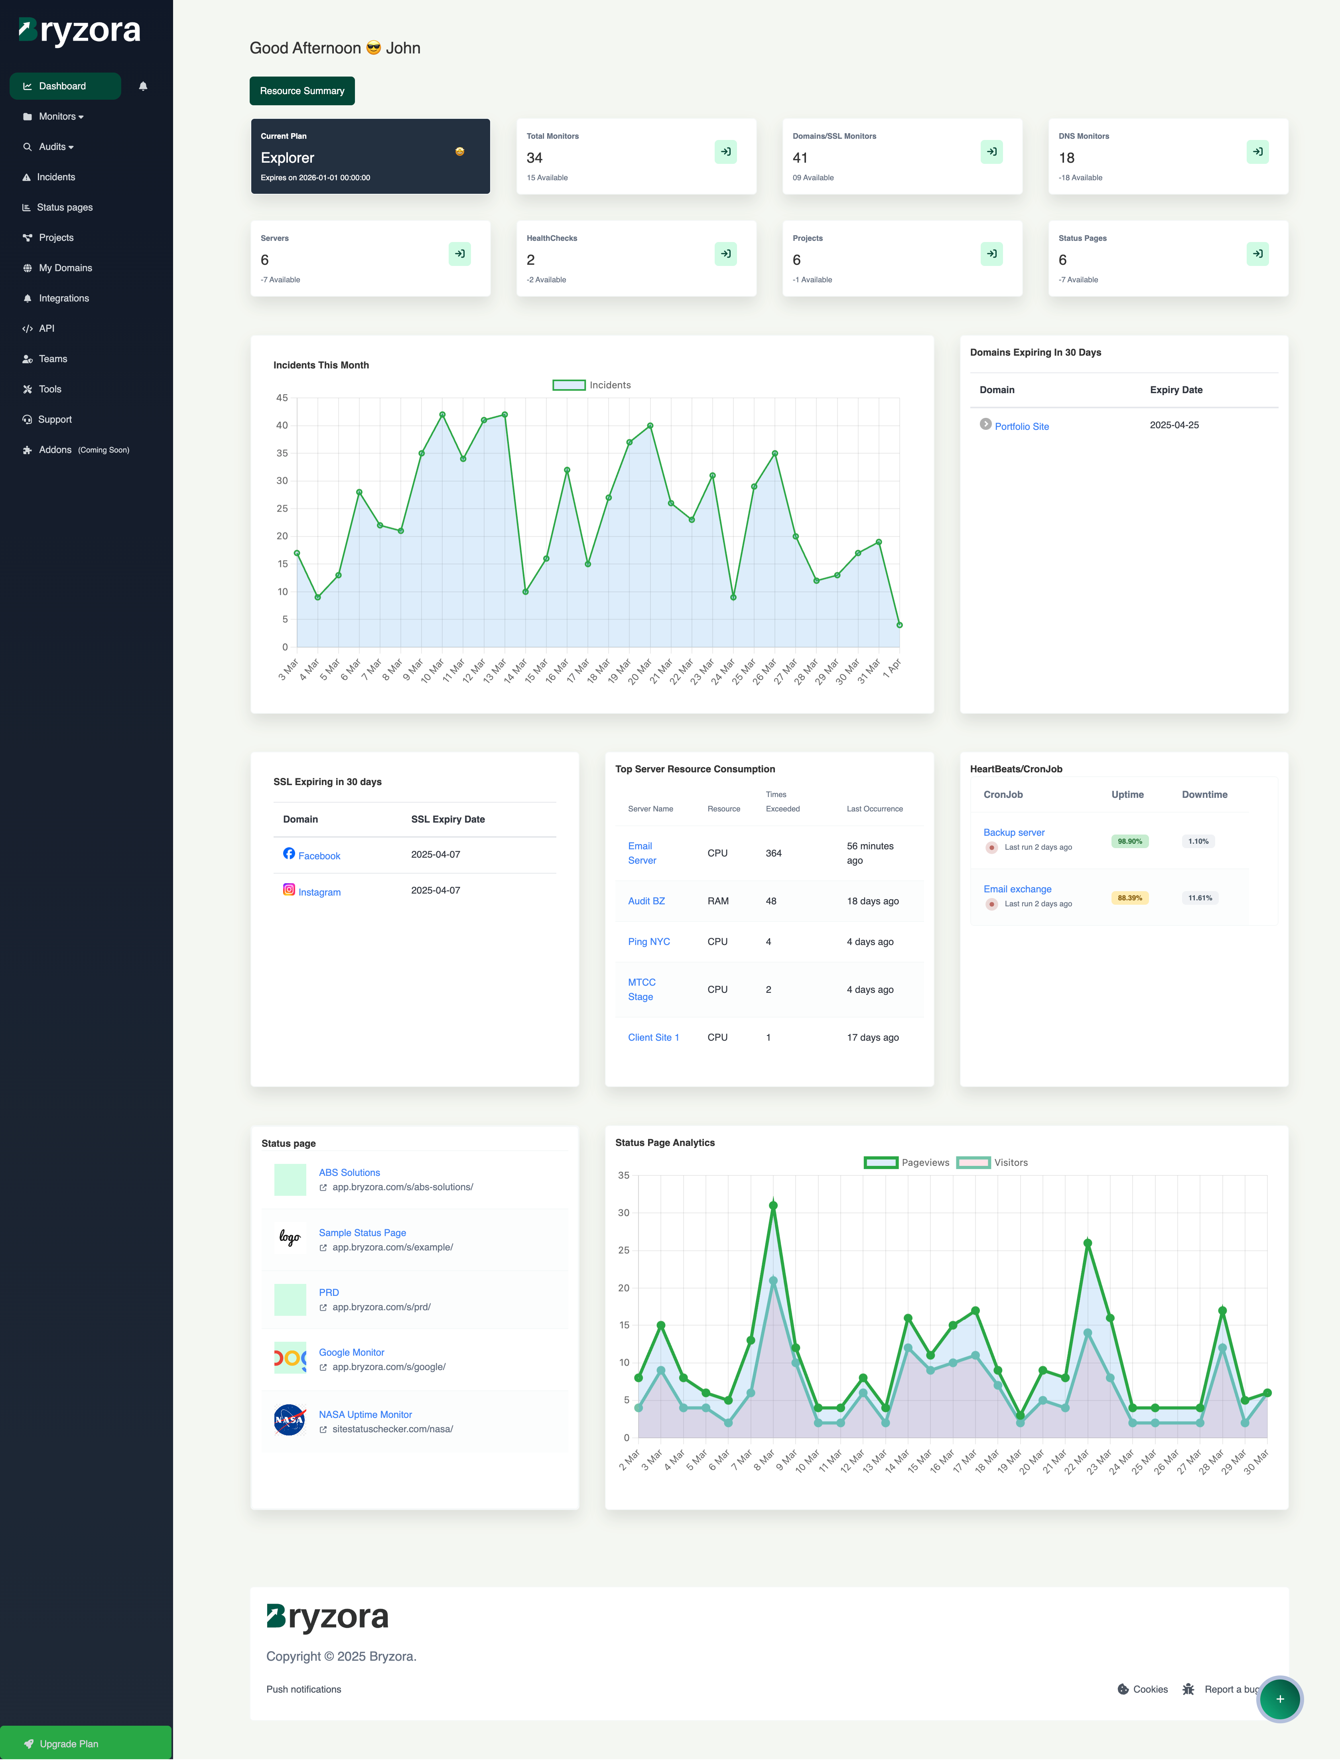Open Servers card arrow icon
1340x1760 pixels.
459,254
